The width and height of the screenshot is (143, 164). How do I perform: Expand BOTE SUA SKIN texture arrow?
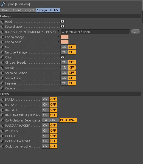(x=58, y=31)
